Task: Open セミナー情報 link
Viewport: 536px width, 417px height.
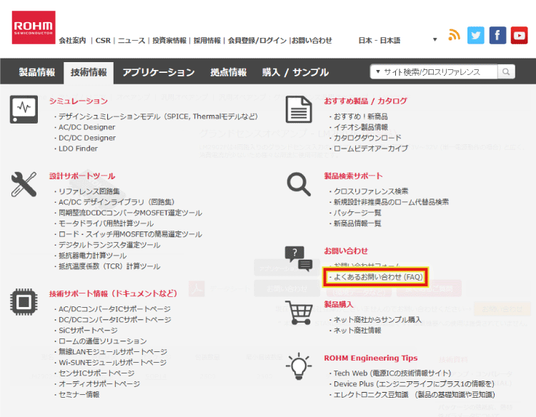Action: (x=79, y=394)
